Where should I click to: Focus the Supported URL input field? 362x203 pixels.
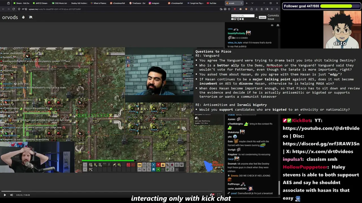[243, 16]
